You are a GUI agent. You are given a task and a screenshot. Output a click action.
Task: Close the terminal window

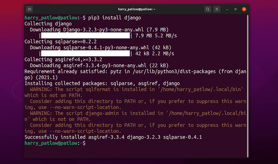[x=244, y=9]
